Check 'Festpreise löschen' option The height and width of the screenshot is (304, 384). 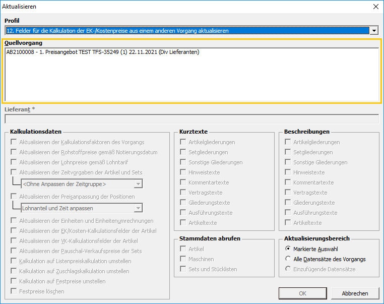[x=14, y=291]
